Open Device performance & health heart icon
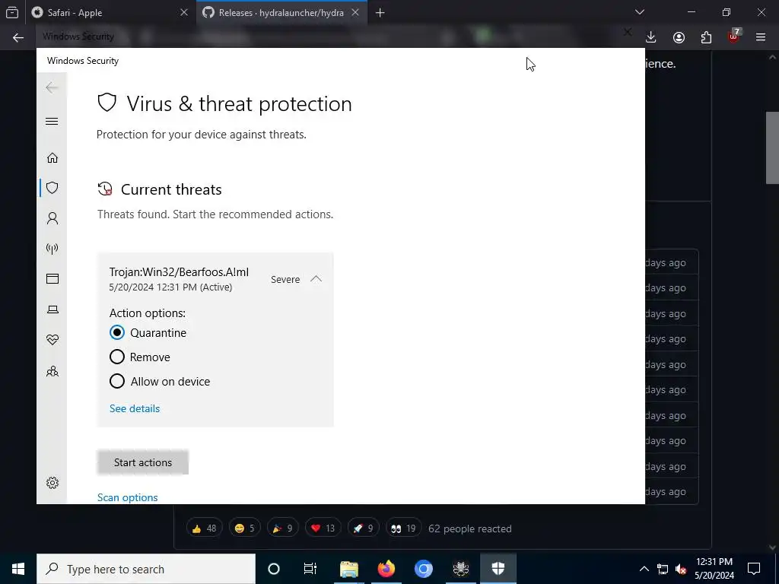Screen dimensions: 779x584 [x=52, y=340]
